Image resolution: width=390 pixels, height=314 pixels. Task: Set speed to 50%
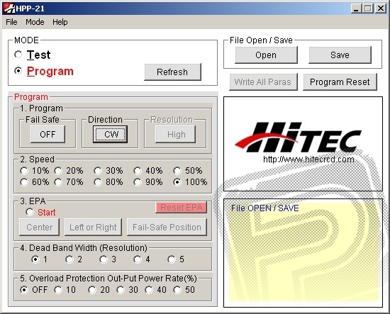pyautogui.click(x=177, y=171)
